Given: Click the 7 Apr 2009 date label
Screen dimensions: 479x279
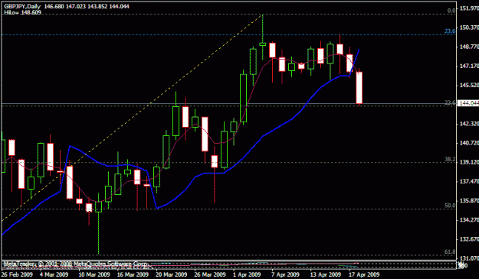Looking at the screenshot, I should (x=285, y=274).
